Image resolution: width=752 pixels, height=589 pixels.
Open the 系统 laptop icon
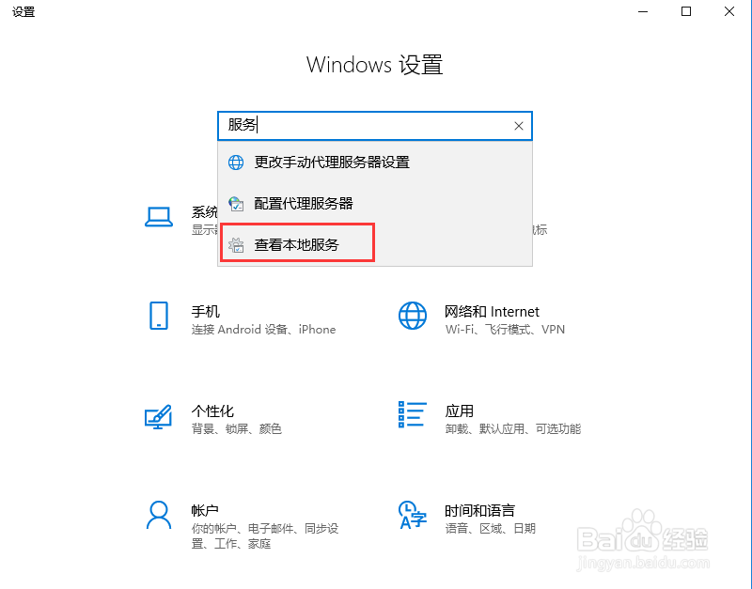click(159, 217)
